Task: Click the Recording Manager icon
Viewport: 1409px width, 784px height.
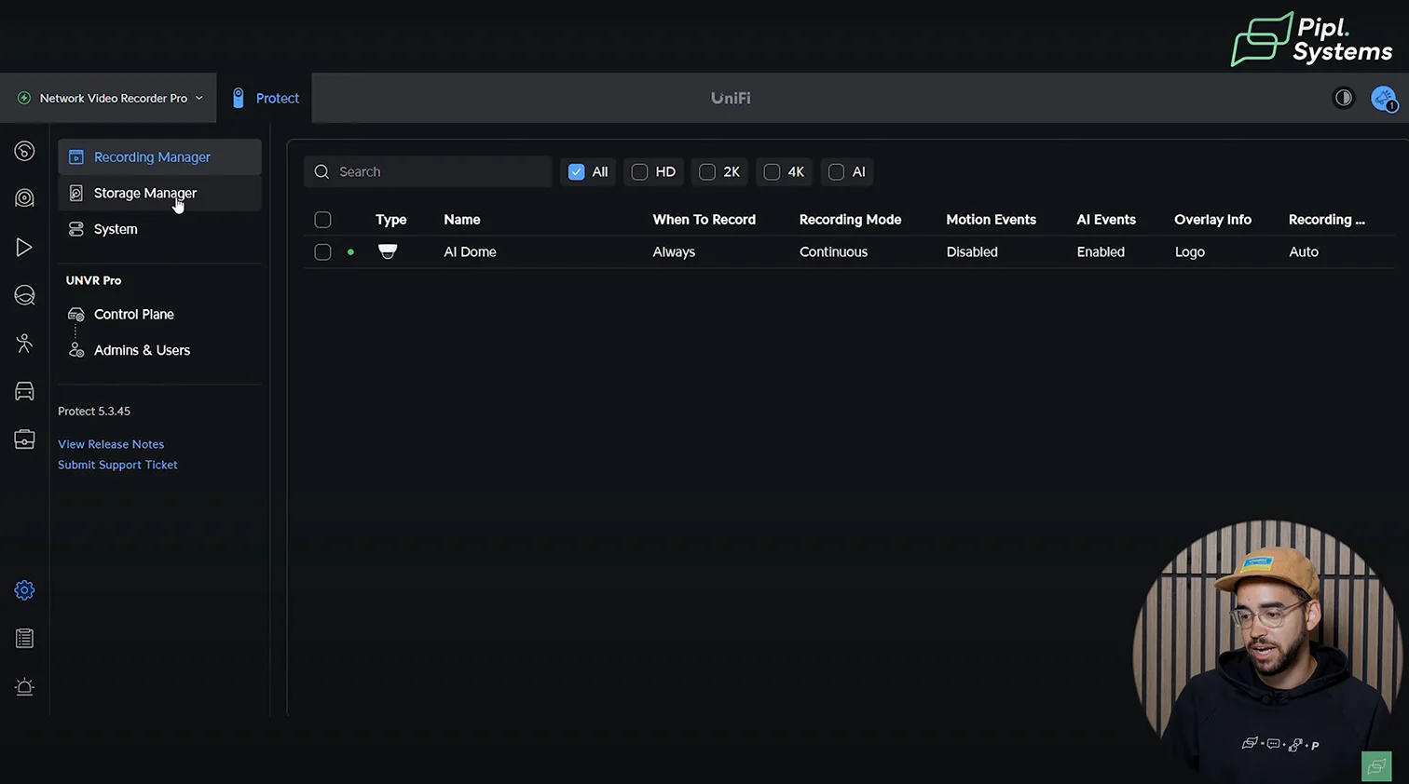Action: click(x=76, y=157)
